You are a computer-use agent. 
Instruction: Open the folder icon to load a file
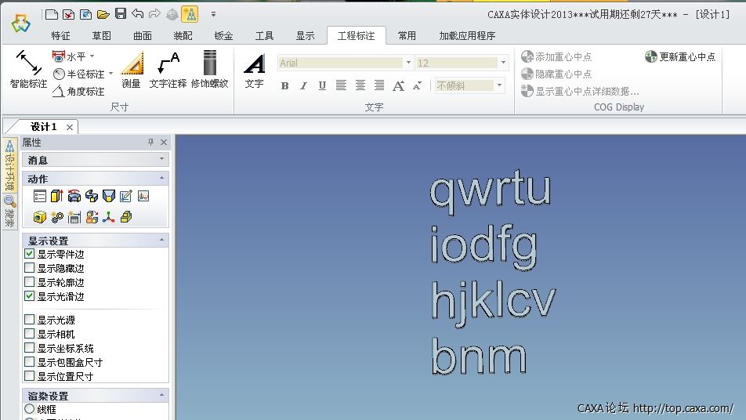103,14
